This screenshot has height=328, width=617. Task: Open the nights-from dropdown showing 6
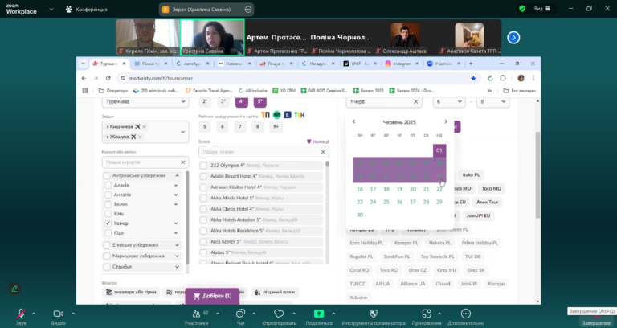point(449,101)
